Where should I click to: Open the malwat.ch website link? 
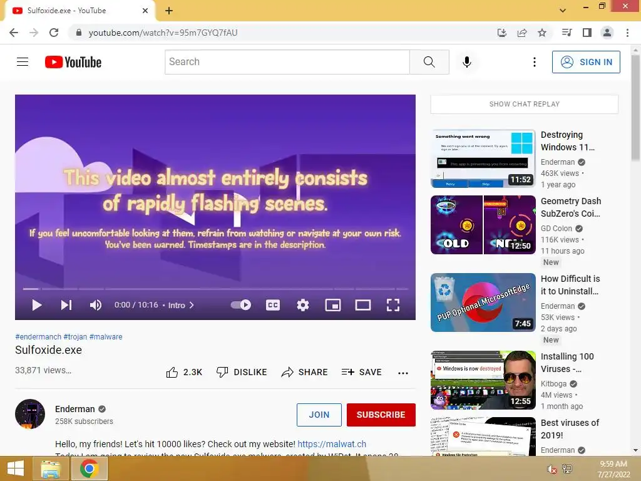point(332,444)
